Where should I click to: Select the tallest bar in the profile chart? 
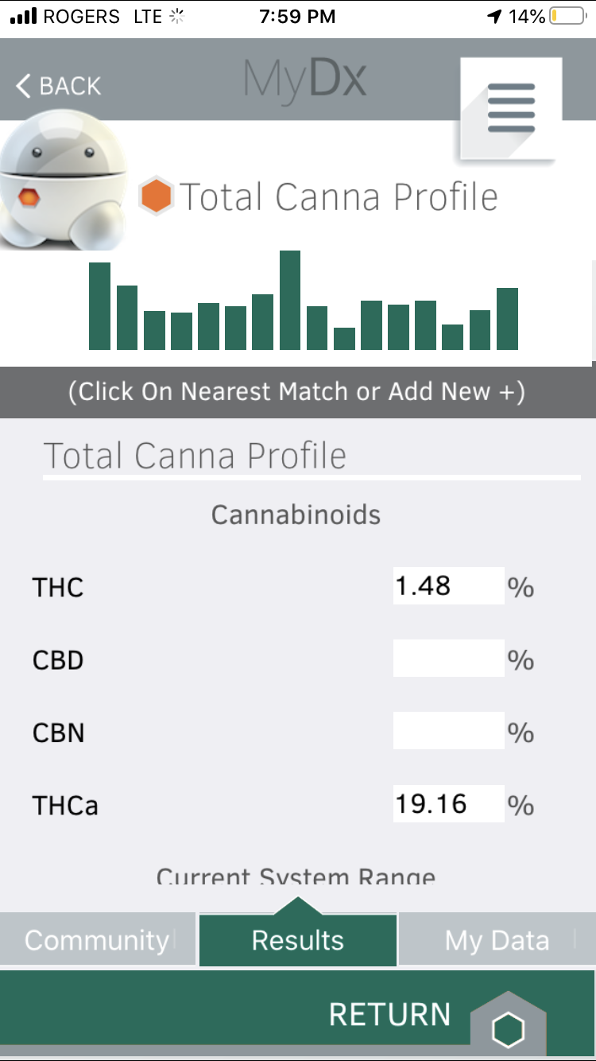(x=290, y=300)
